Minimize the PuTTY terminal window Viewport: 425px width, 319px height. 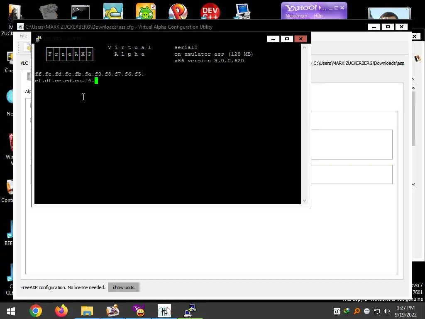click(273, 39)
